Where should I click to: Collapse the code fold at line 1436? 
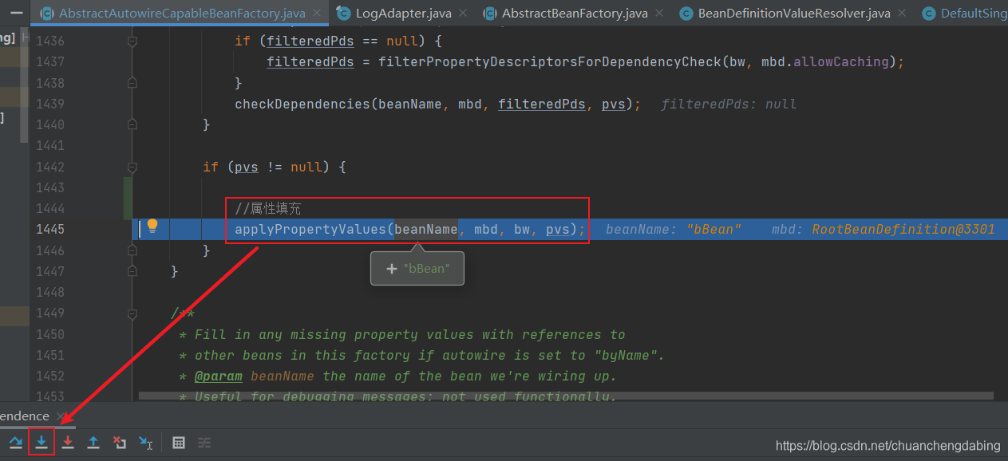point(133,41)
